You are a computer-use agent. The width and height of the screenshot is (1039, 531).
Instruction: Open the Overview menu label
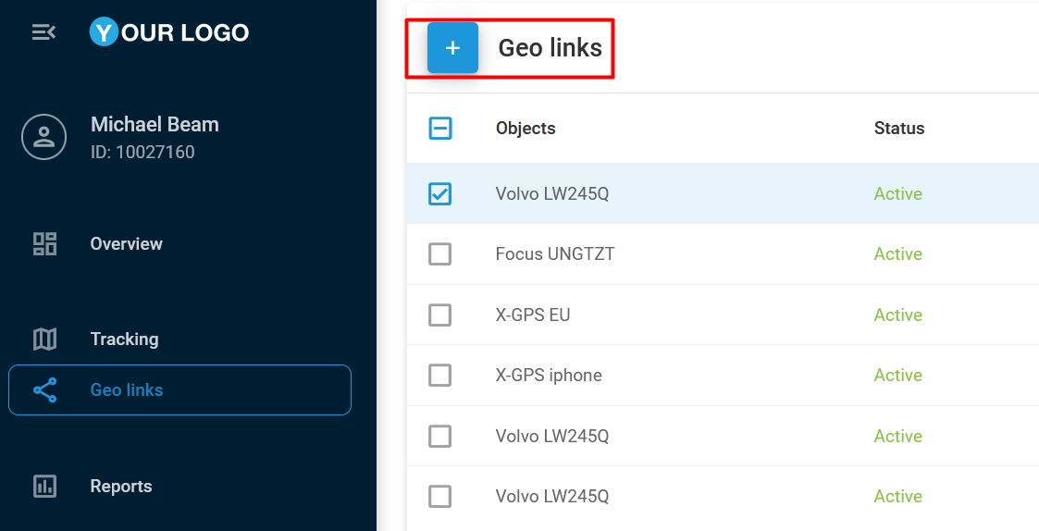126,244
